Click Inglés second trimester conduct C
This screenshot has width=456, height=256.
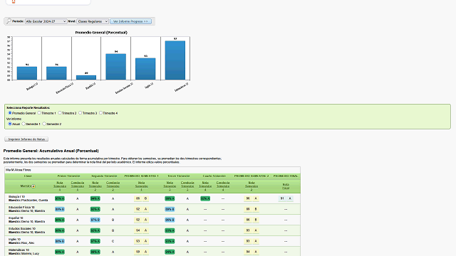tap(113, 241)
